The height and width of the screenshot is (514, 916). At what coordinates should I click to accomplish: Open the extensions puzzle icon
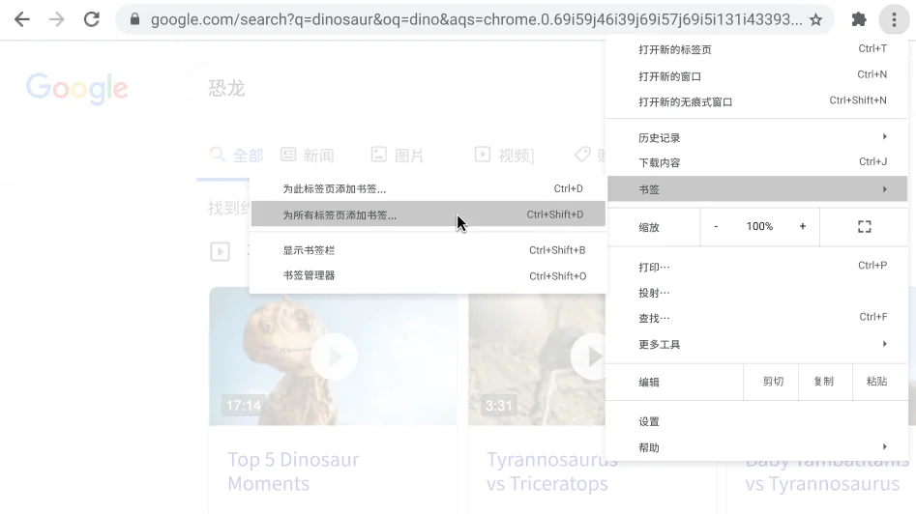coord(859,20)
